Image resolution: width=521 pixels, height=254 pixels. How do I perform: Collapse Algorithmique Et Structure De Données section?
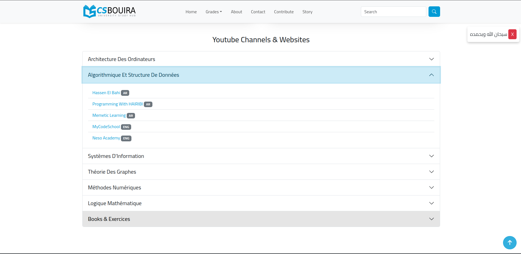(261, 75)
